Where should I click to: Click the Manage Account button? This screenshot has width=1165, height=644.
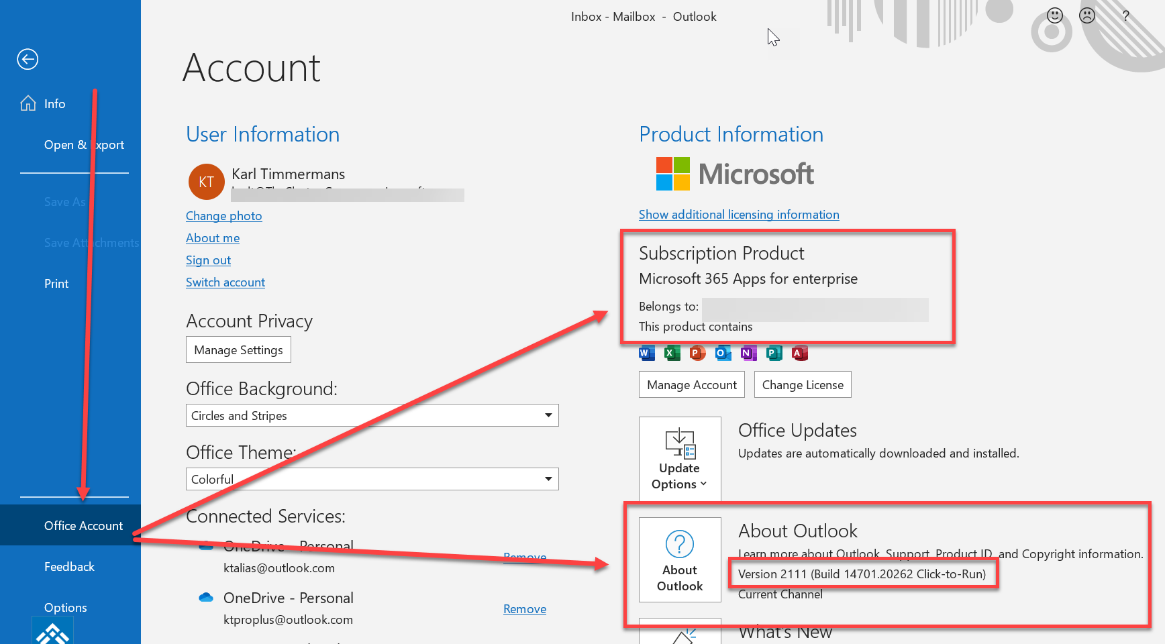[692, 384]
